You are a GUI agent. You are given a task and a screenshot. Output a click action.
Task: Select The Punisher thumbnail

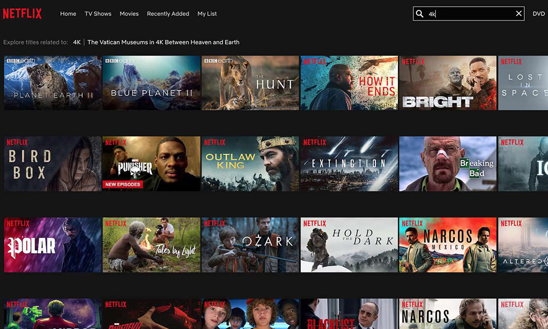(151, 163)
